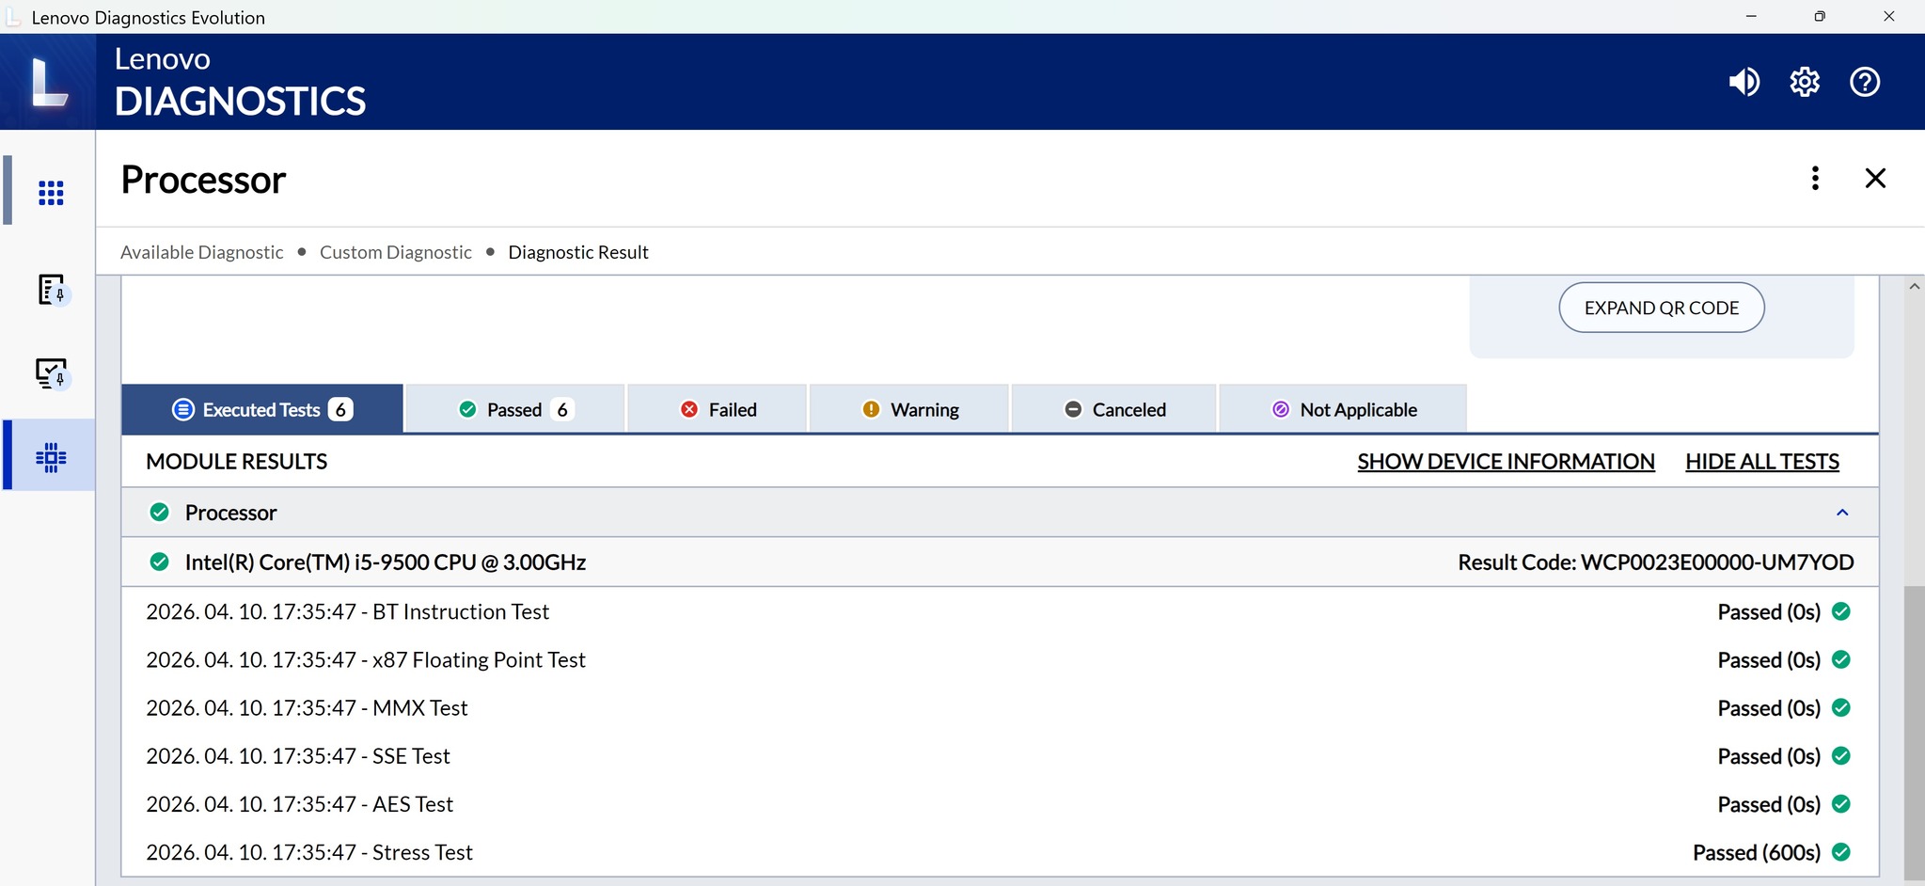Go to Custom Diagnostic breadcrumb
Image resolution: width=1925 pixels, height=886 pixels.
point(396,252)
